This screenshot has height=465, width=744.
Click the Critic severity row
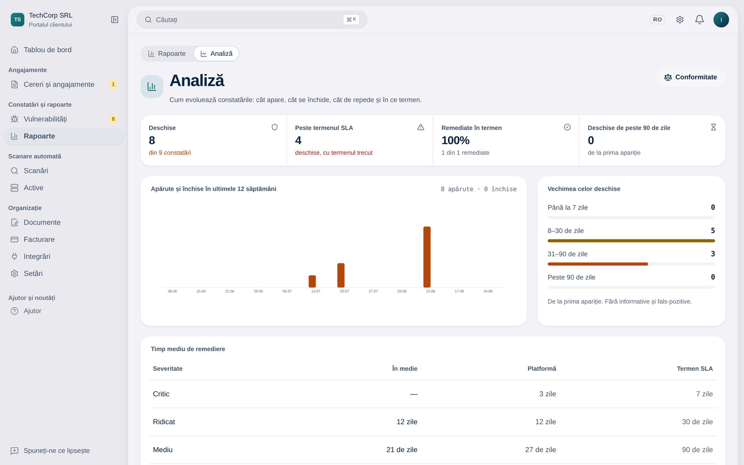[x=433, y=394]
